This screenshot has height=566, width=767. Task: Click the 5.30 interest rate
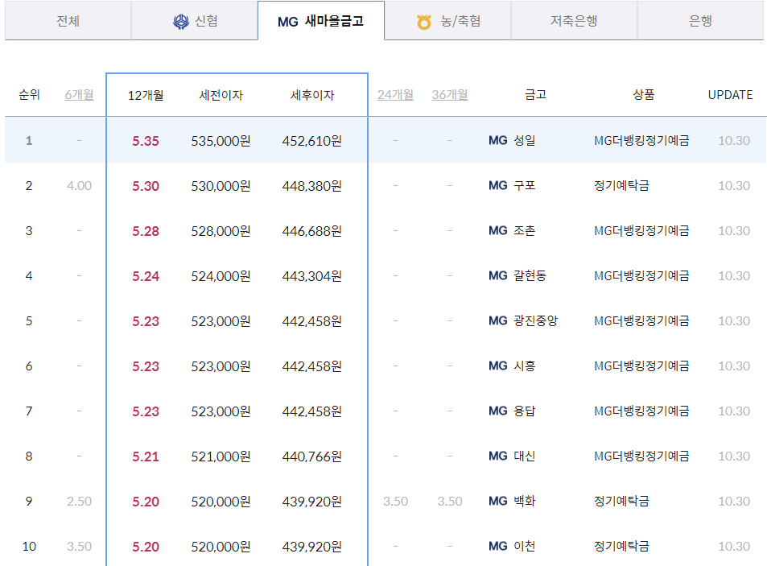(x=146, y=186)
